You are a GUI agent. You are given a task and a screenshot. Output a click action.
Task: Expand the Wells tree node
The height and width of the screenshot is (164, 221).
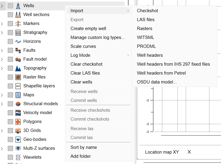pos(2,6)
